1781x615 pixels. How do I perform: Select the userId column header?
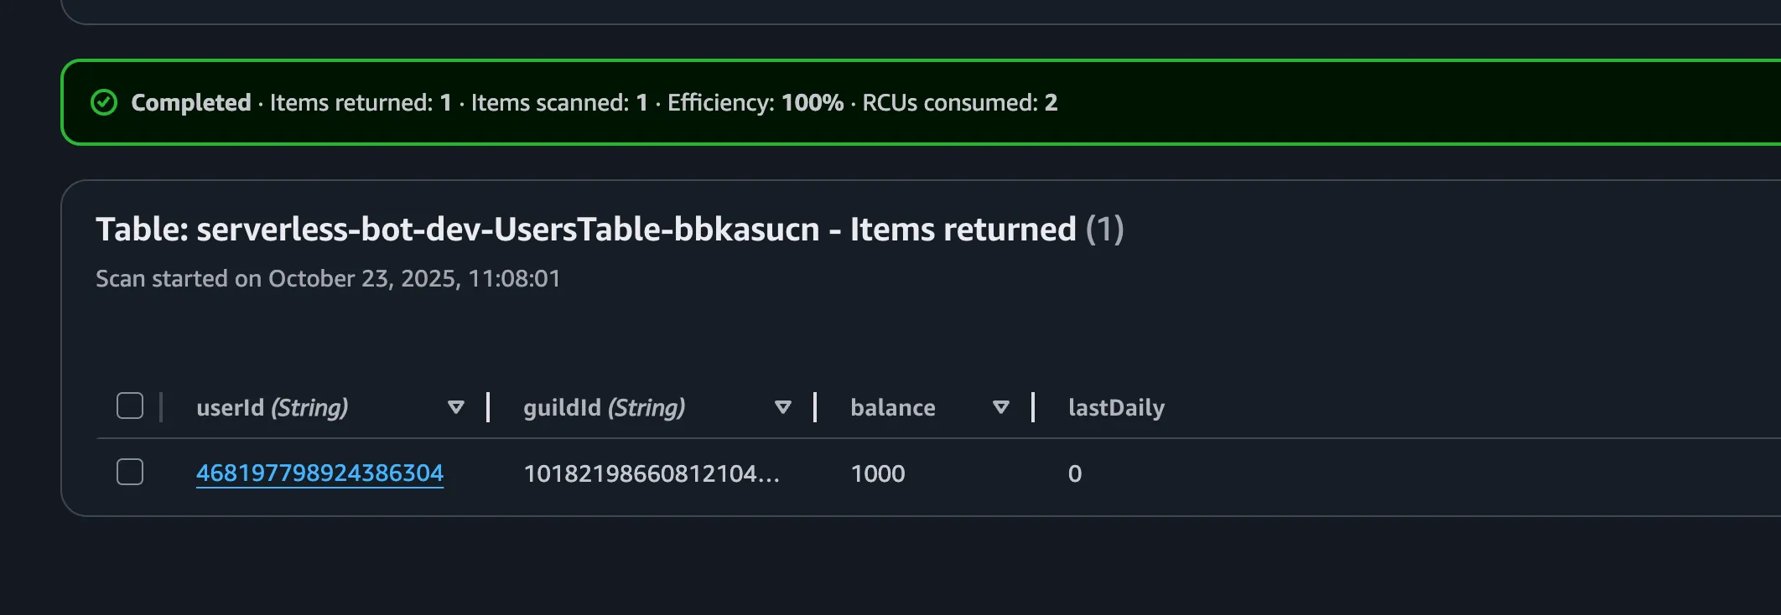(x=272, y=408)
